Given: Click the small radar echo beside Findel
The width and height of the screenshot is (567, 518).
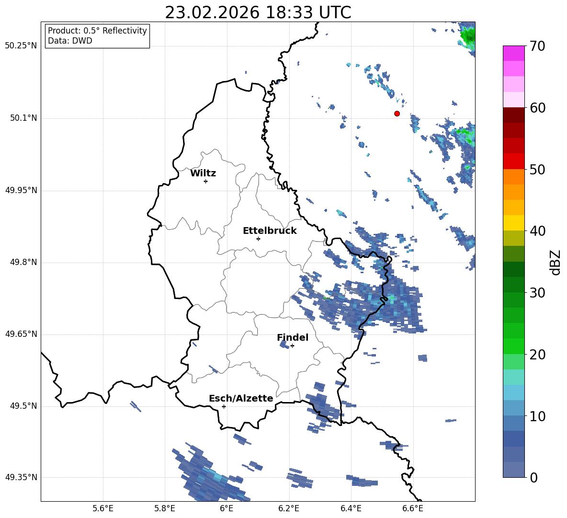Looking at the screenshot, I should (284, 345).
